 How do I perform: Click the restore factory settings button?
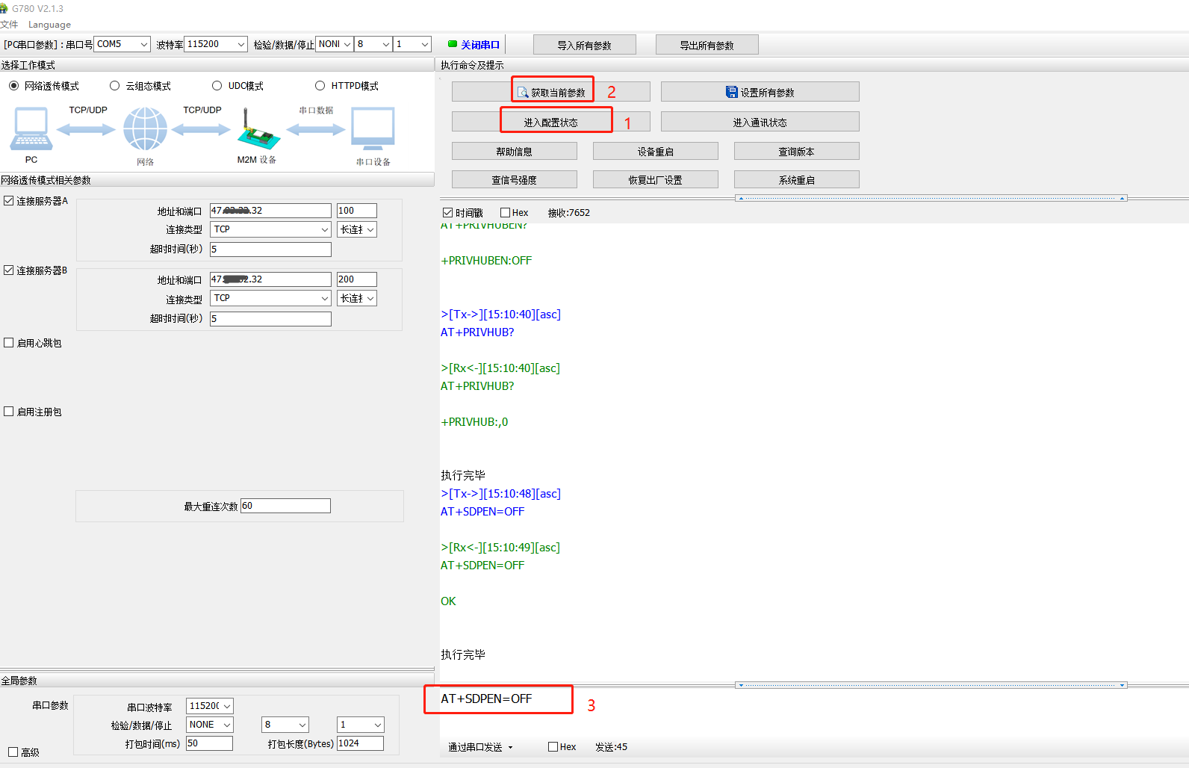pyautogui.click(x=655, y=180)
